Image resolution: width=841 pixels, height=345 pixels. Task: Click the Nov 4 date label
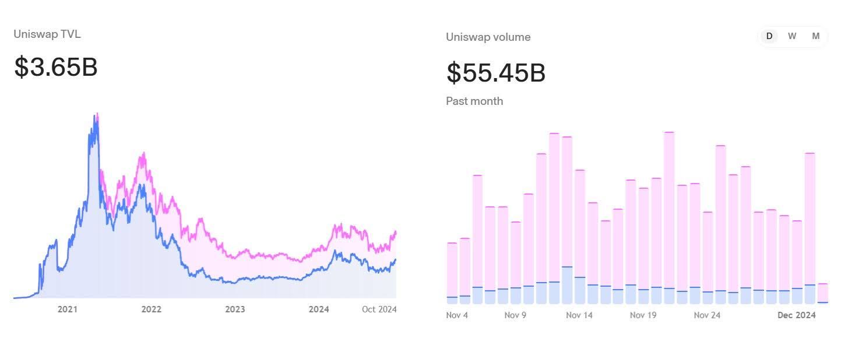pyautogui.click(x=458, y=315)
